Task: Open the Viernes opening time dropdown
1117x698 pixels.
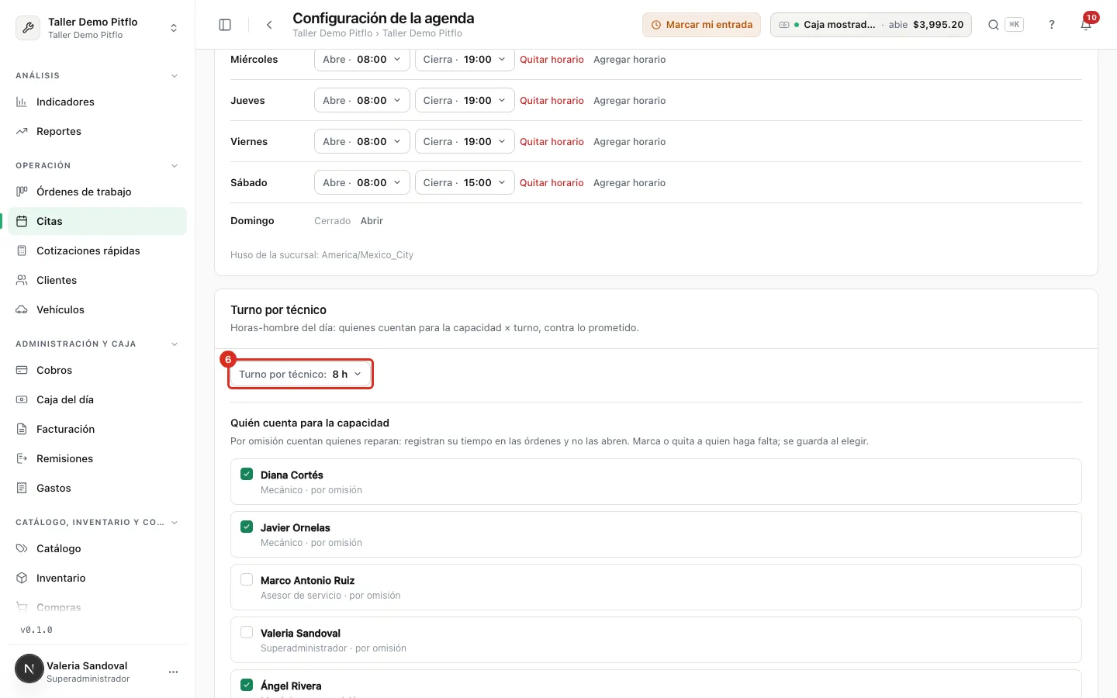Action: pos(361,141)
